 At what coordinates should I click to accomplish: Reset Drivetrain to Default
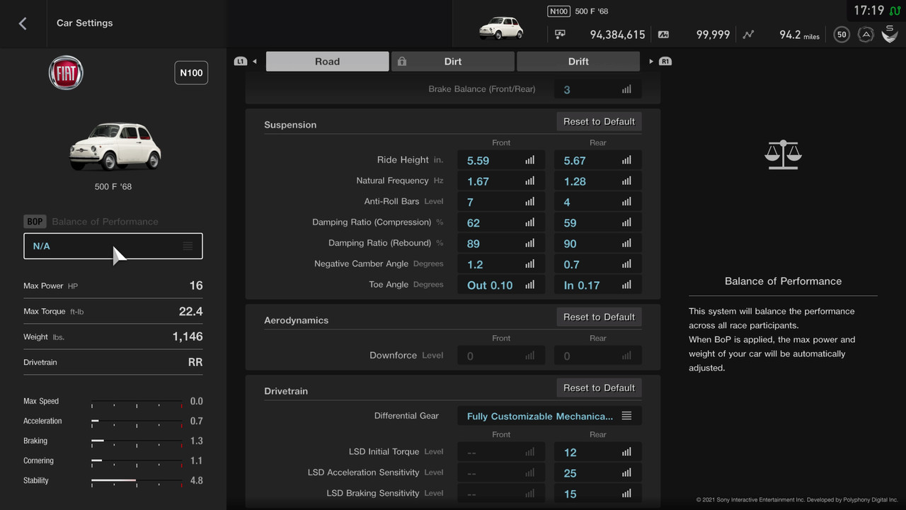(x=599, y=388)
